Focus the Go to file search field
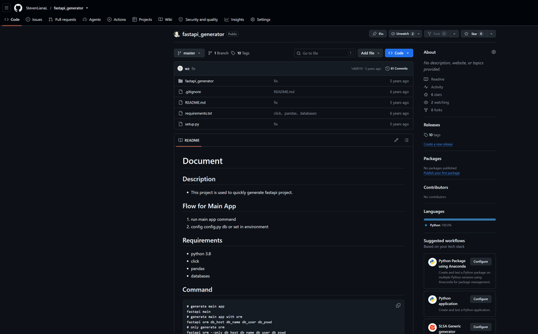Viewport: 538px width, 334px height. click(x=325, y=53)
